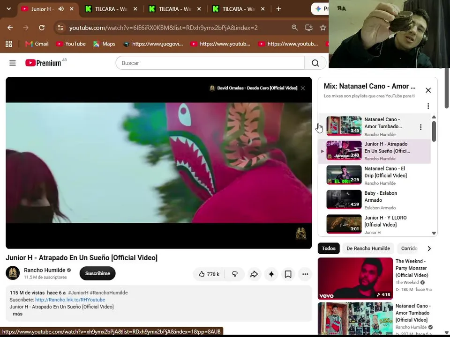Open the tab search dropdown arrow
The width and height of the screenshot is (450, 337).
[9, 9]
